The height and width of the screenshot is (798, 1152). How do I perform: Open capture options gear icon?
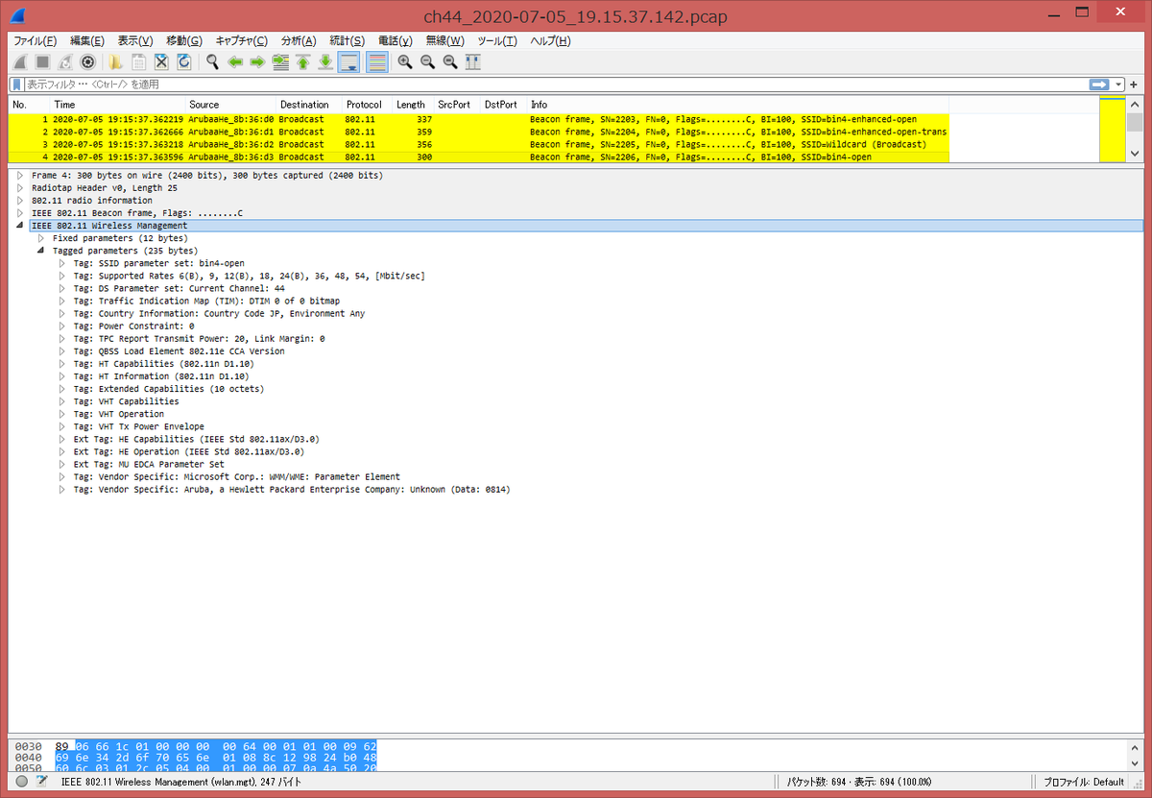[88, 62]
